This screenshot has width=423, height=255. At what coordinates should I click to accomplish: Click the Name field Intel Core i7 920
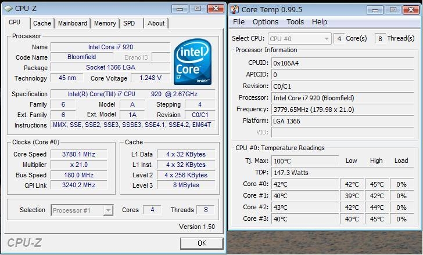click(110, 47)
